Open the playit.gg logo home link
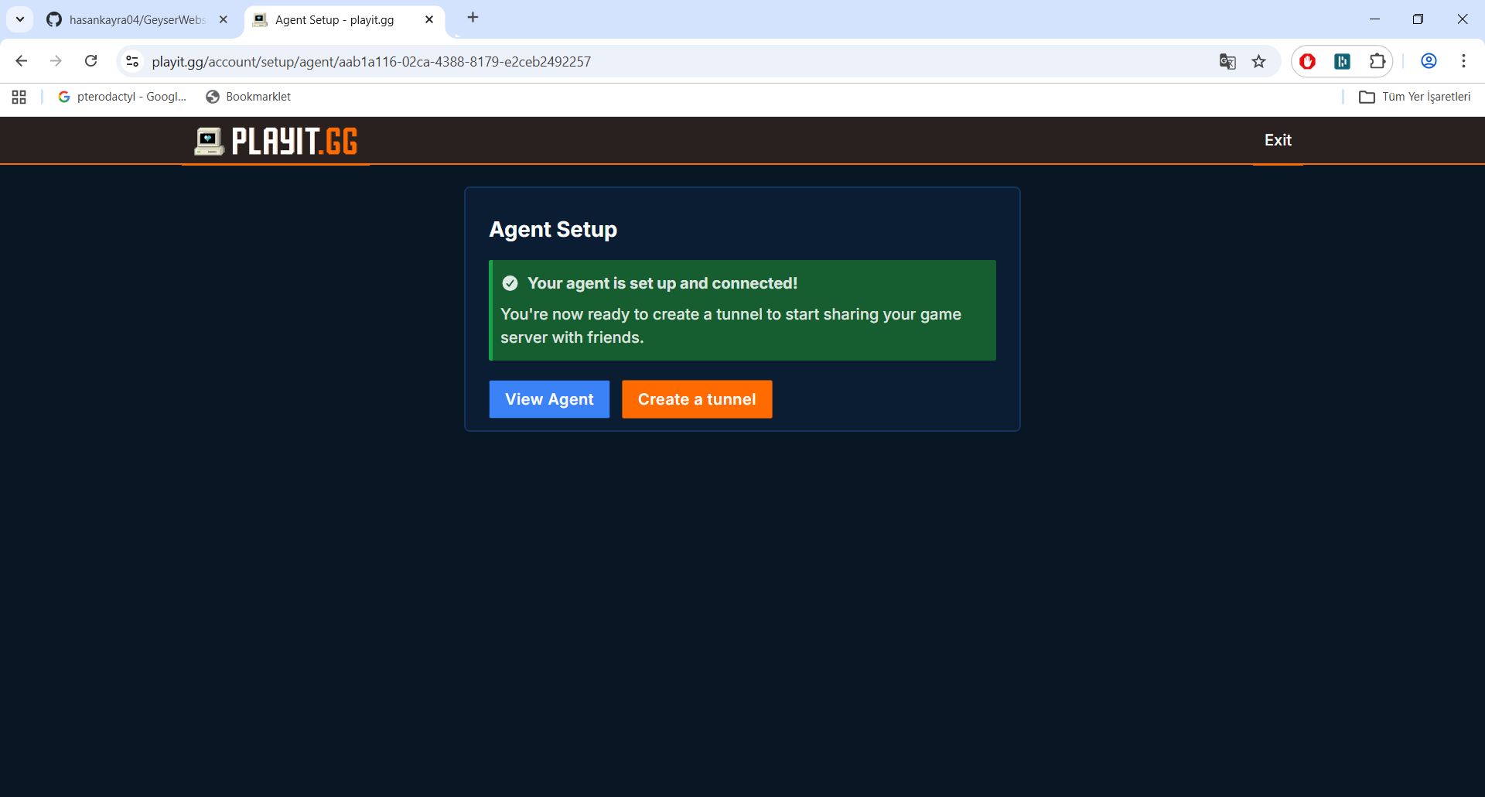The width and height of the screenshot is (1485, 797). pyautogui.click(x=275, y=142)
